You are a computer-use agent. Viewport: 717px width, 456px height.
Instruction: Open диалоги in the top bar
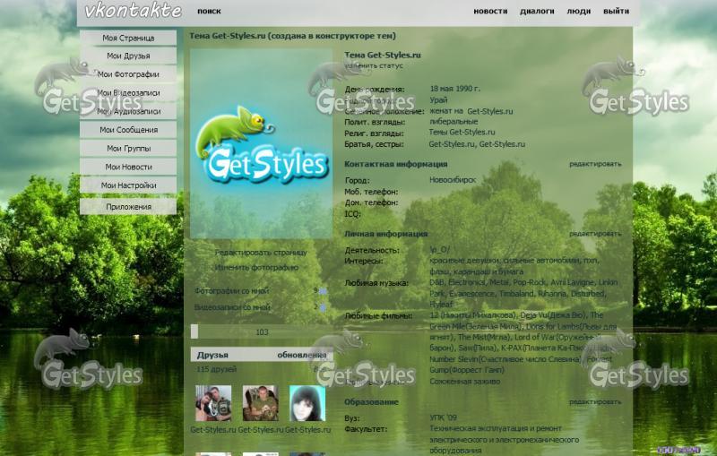pos(537,12)
